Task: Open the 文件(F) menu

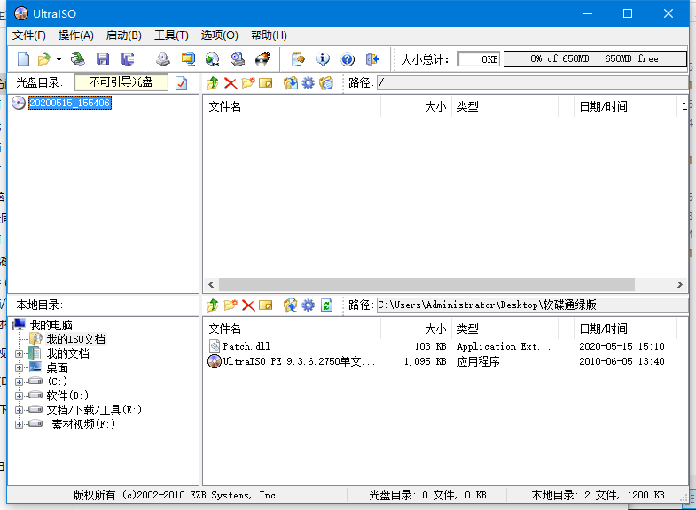Action: pos(29,35)
